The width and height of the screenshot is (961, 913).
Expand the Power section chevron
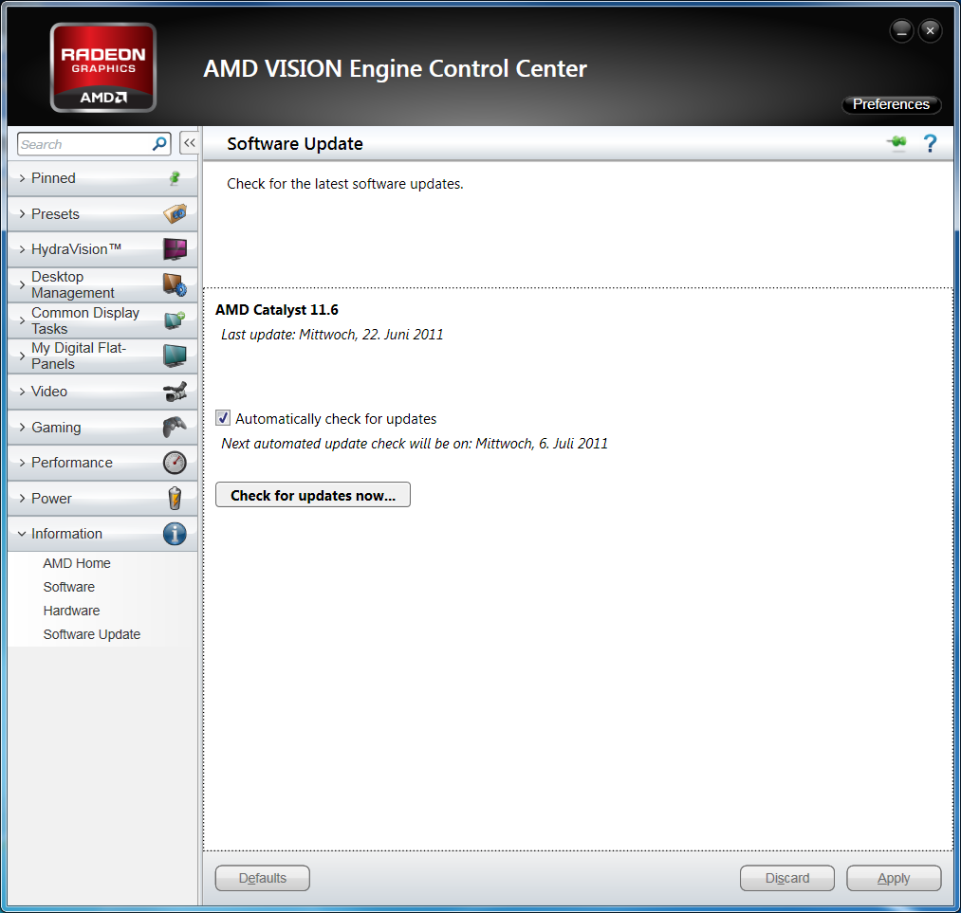tap(22, 499)
